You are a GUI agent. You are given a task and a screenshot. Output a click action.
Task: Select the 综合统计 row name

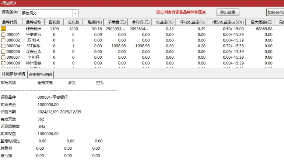pyautogui.click(x=34, y=29)
